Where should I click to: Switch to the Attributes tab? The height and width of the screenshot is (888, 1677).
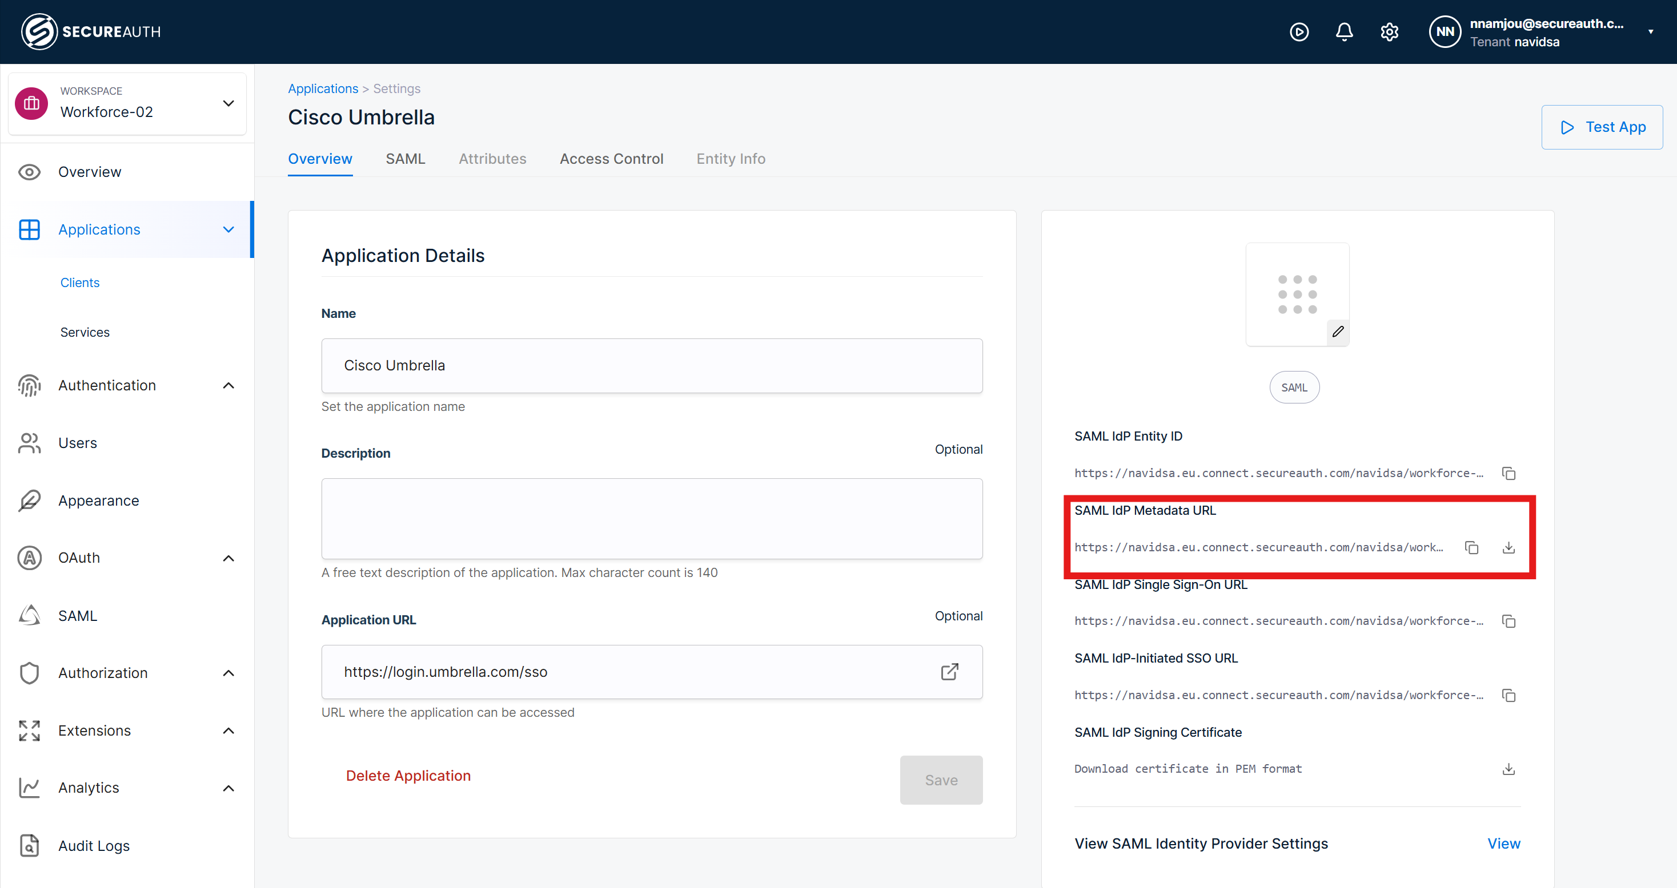(x=492, y=159)
